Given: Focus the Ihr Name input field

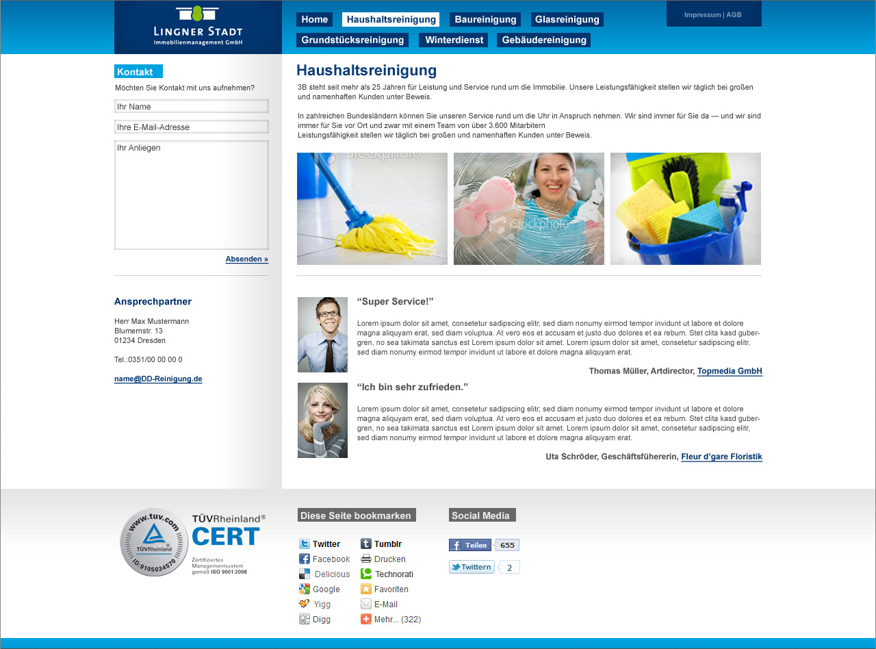Looking at the screenshot, I should point(192,106).
